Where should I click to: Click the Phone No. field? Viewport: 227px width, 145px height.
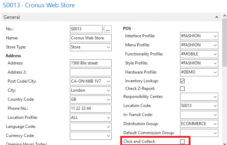click(x=91, y=108)
